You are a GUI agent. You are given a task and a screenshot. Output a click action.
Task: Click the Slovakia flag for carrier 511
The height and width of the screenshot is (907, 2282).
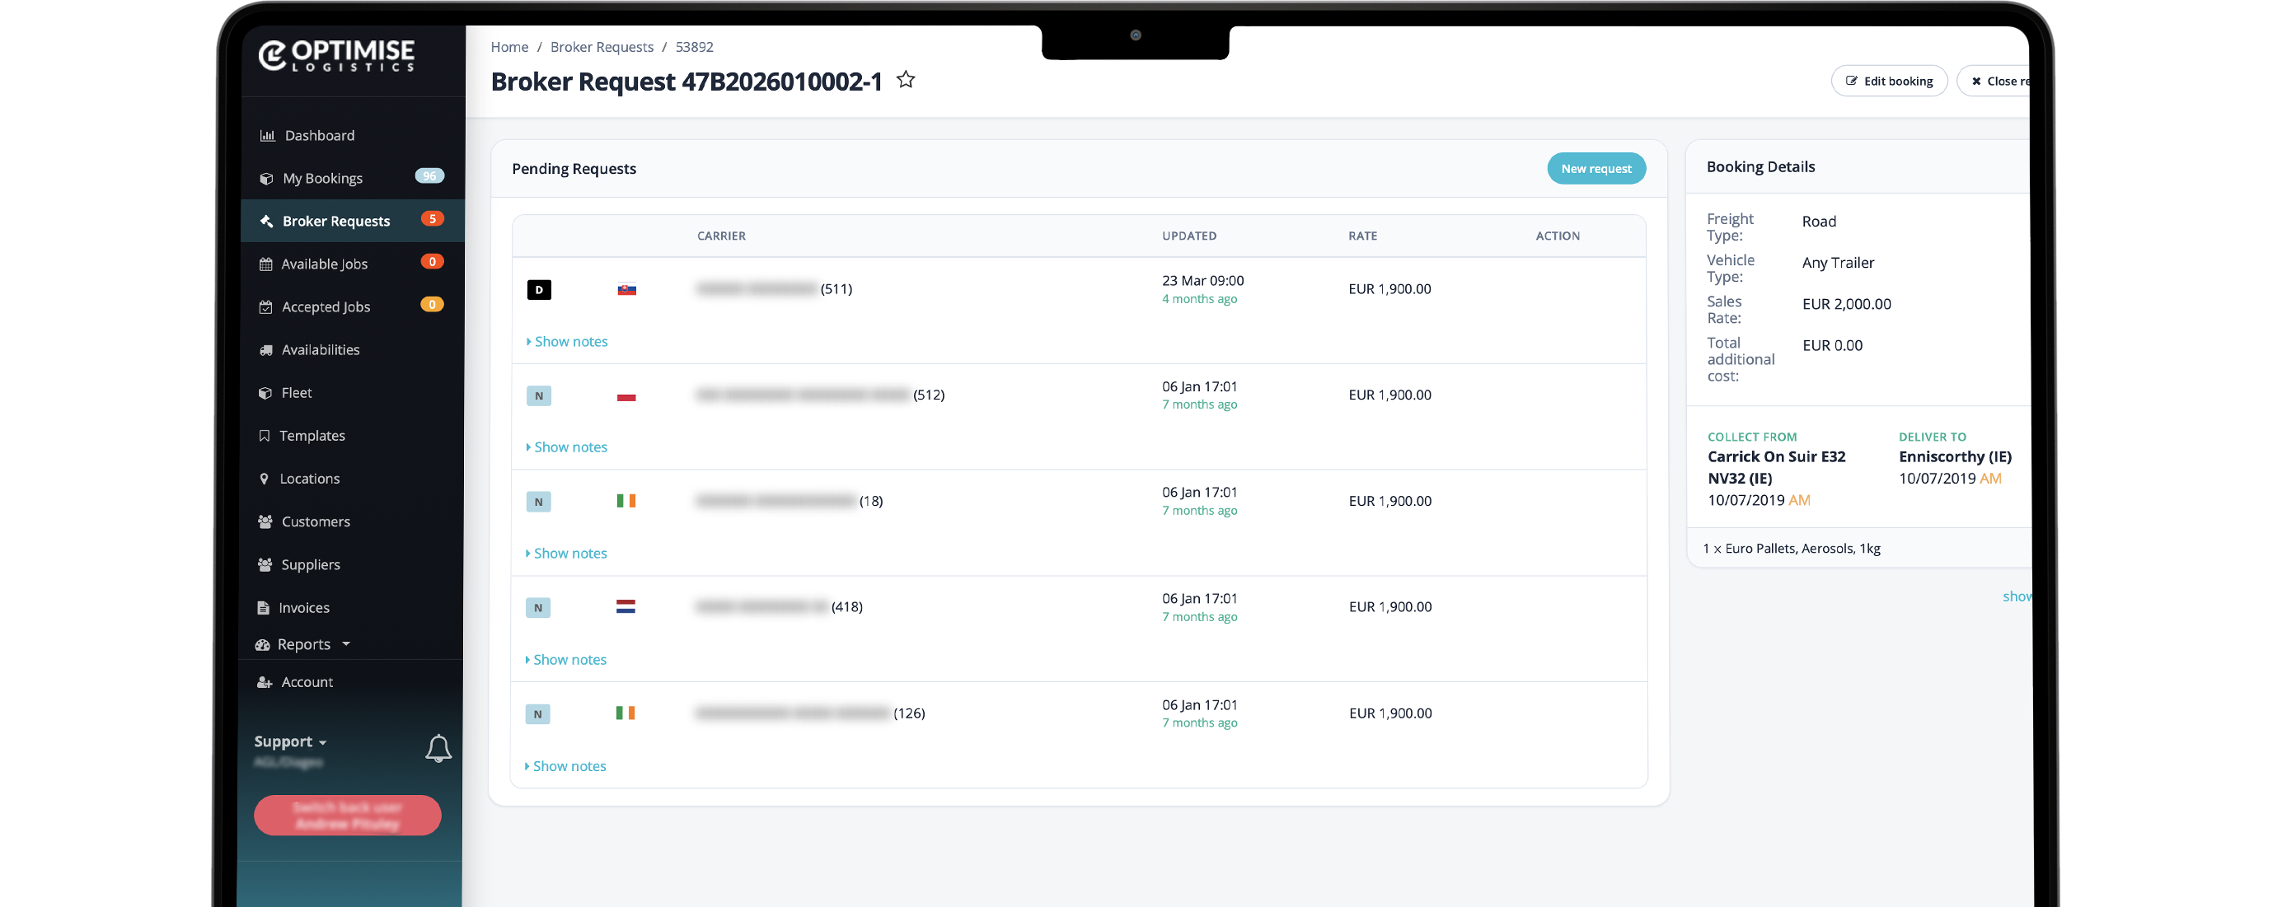coord(626,289)
